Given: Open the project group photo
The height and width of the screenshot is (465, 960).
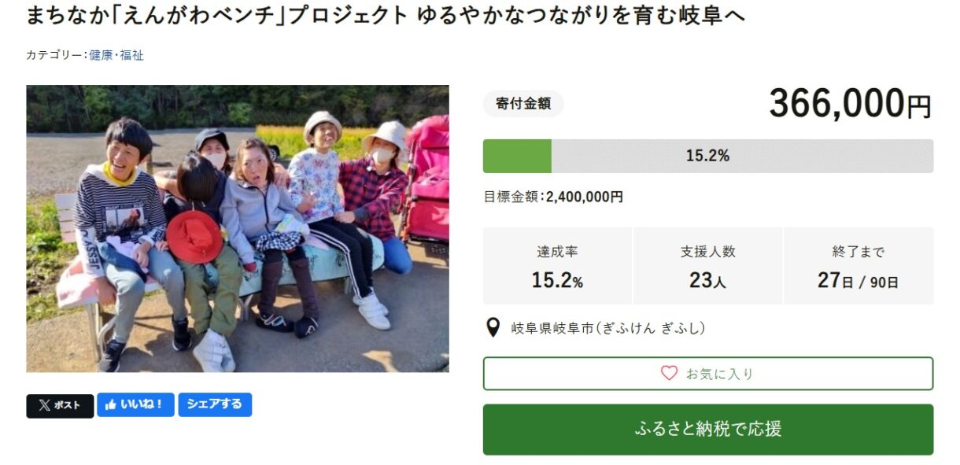Looking at the screenshot, I should 238,228.
